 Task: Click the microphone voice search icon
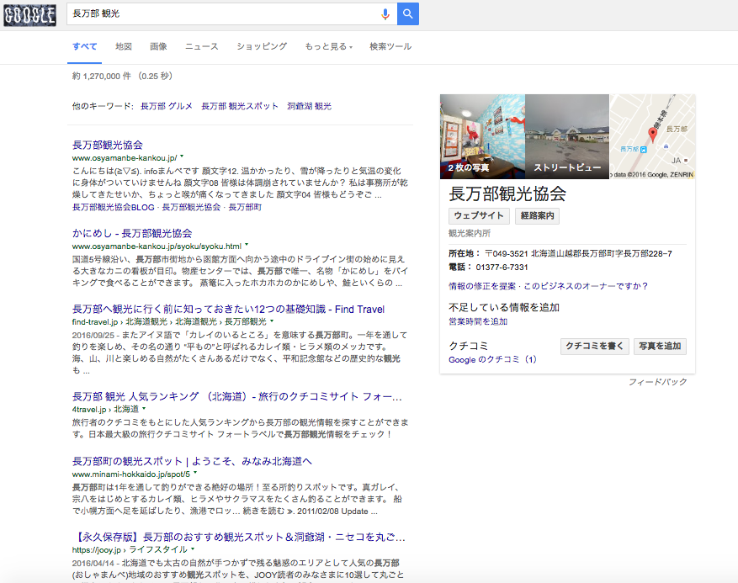coord(385,14)
